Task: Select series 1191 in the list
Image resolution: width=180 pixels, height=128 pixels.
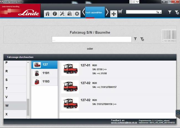Action: 46,73
